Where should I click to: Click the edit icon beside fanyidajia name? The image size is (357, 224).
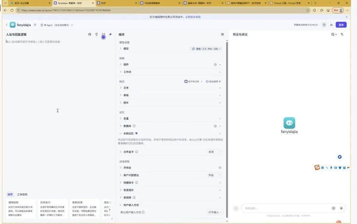pos(35,25)
